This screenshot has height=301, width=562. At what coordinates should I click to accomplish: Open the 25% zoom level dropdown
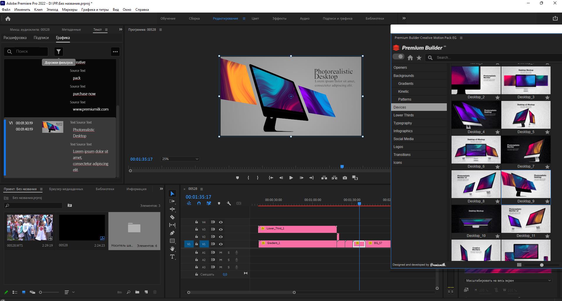pyautogui.click(x=180, y=159)
